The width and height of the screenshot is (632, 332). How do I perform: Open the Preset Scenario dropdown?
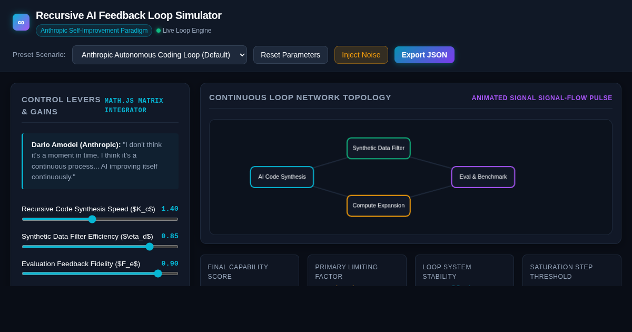(x=160, y=55)
